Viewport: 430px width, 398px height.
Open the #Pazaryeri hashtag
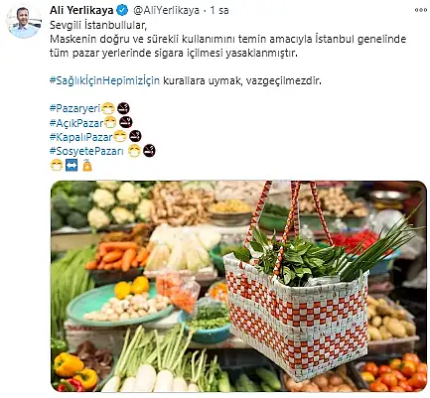(74, 108)
